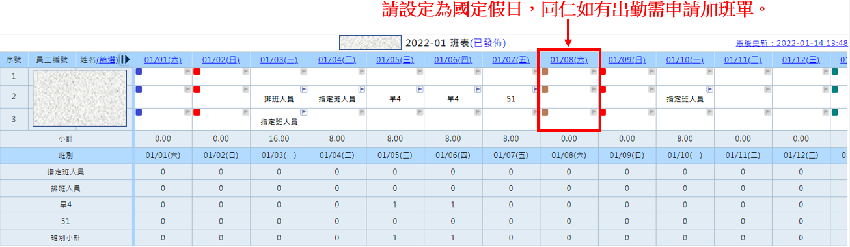Open the flag icon in row 1 under 01/01(六)
The height and width of the screenshot is (247, 850).
pos(187,71)
